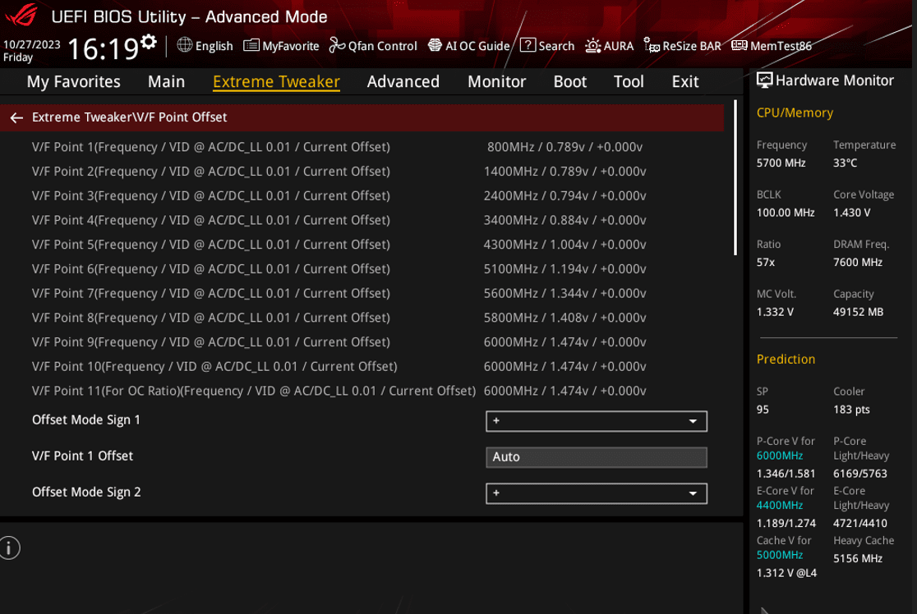
Task: Select the Extreme Tweaker tab
Action: point(276,82)
